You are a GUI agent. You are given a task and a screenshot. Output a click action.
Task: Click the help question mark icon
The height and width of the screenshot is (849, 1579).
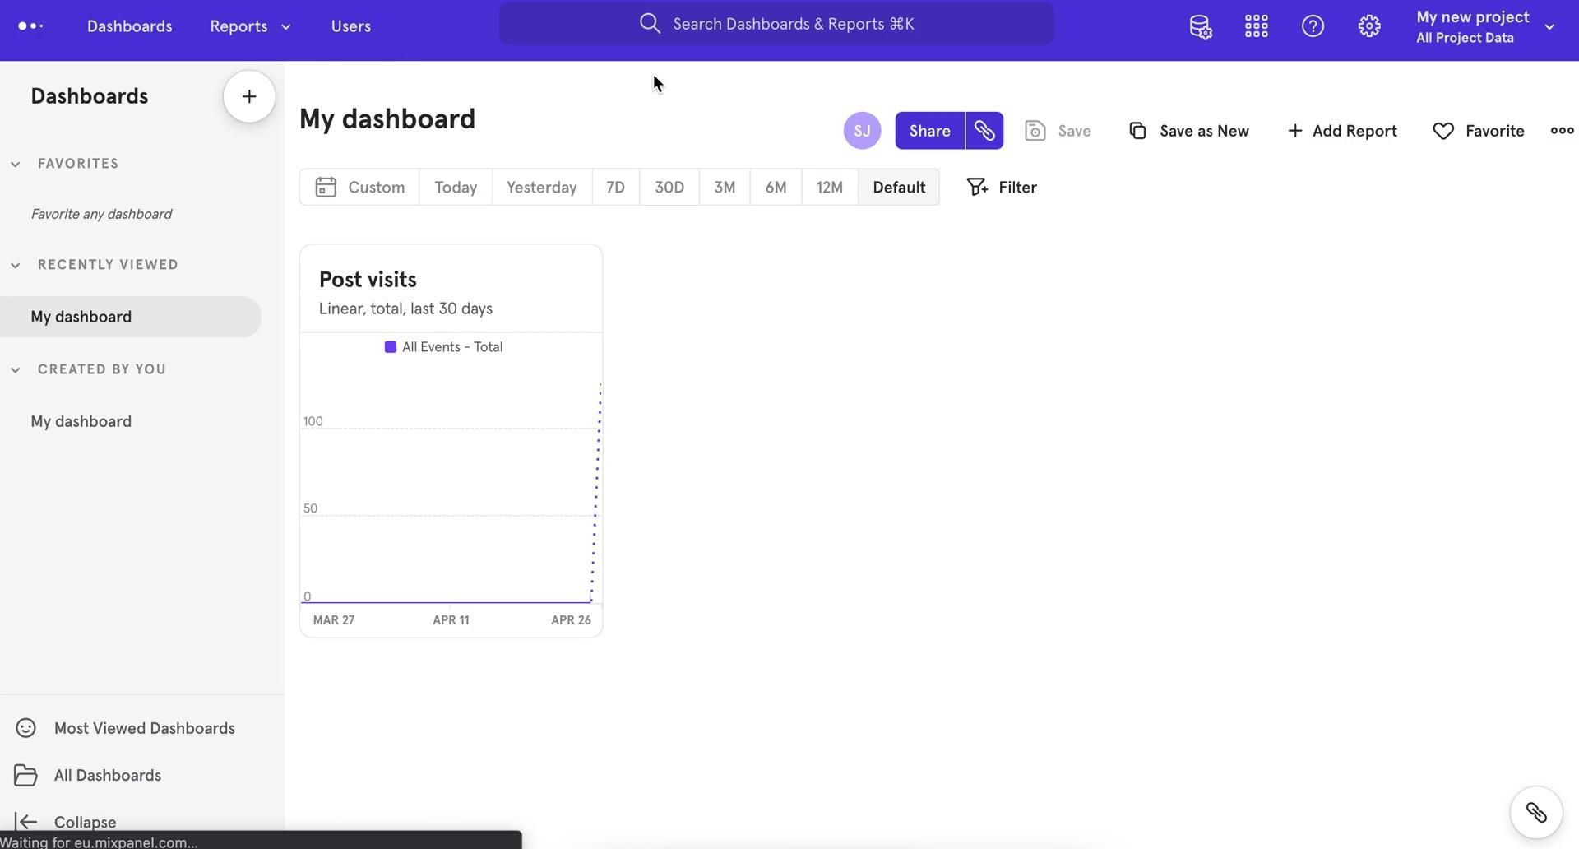click(x=1313, y=26)
